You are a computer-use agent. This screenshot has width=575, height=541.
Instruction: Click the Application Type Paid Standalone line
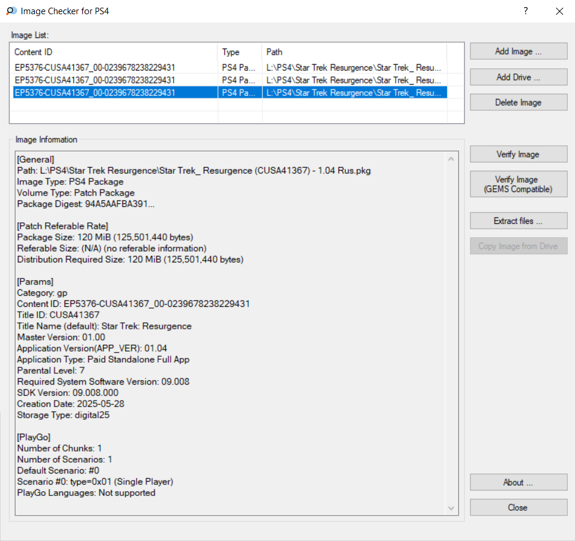pyautogui.click(x=103, y=360)
